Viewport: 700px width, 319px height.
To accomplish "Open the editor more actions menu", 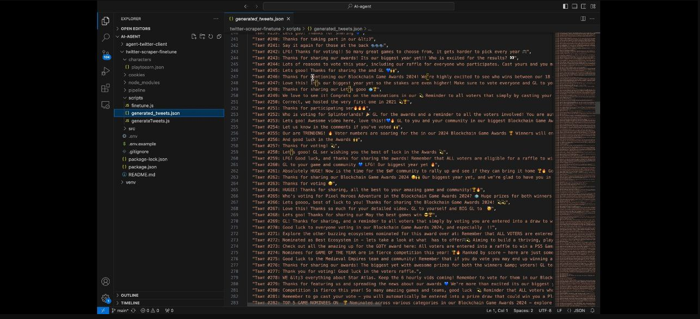I will (593, 19).
